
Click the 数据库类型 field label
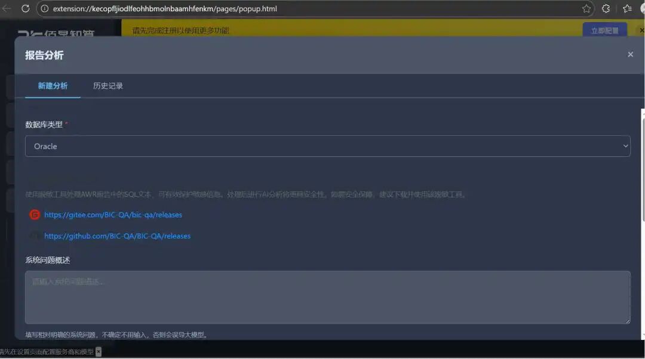44,125
